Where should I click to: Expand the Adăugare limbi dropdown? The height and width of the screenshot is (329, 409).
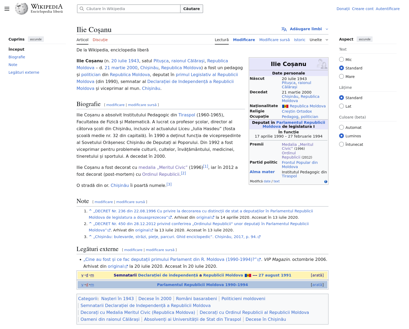pyautogui.click(x=305, y=29)
